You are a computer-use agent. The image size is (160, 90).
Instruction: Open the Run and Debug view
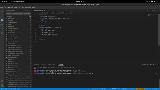click(2, 24)
